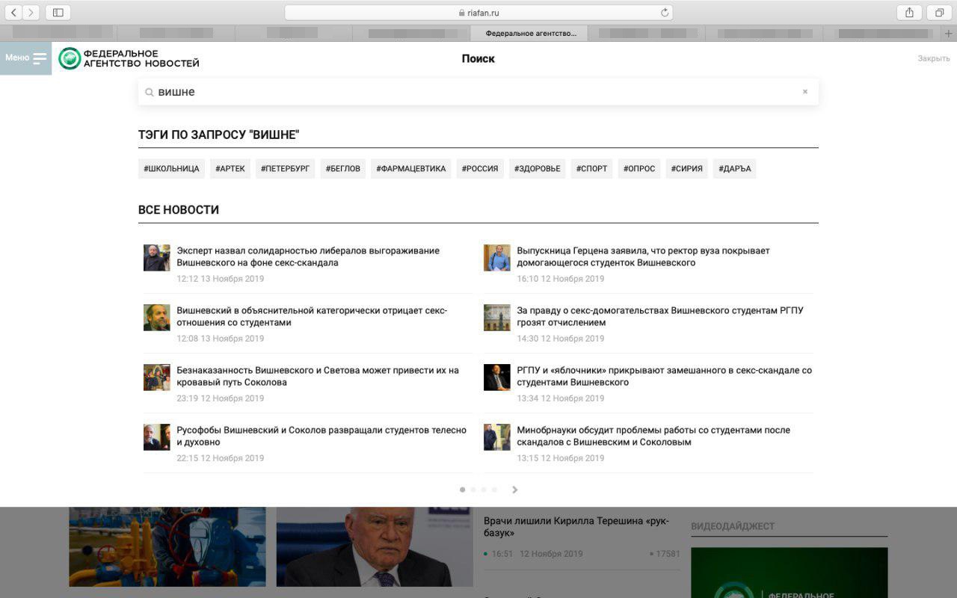The image size is (957, 598).
Task: Select the #СПОРТ tag
Action: point(592,169)
